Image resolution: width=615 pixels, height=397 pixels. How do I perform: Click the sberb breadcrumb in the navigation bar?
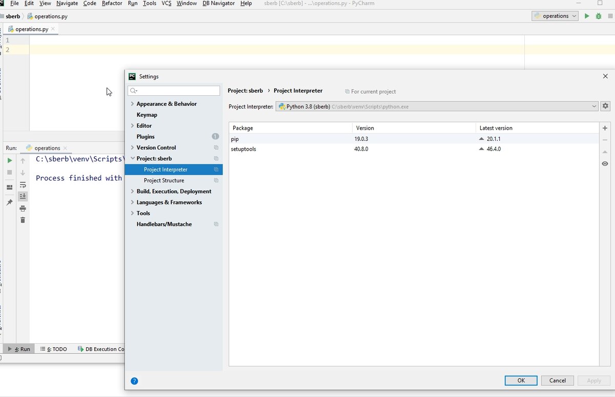pyautogui.click(x=13, y=16)
